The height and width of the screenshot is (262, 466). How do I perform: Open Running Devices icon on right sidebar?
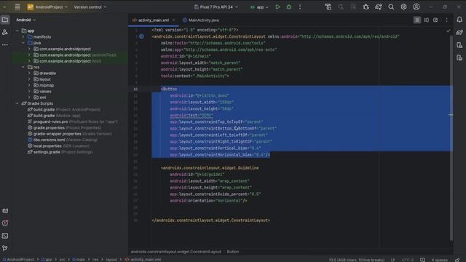coord(459,57)
